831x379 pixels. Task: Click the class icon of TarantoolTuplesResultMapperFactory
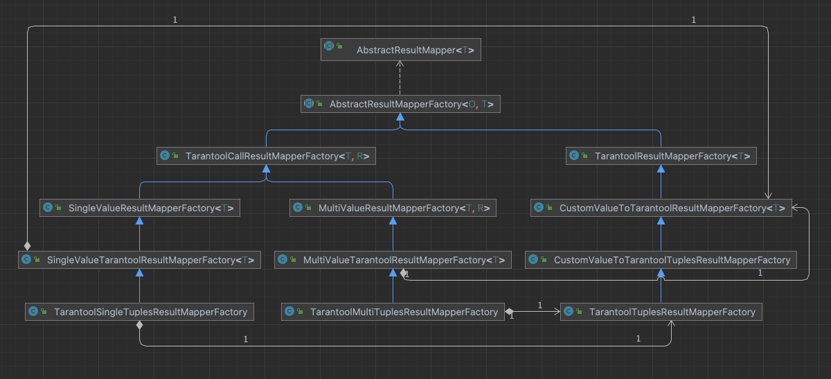click(x=569, y=312)
